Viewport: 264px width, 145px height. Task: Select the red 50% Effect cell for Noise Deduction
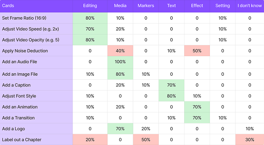point(197,51)
